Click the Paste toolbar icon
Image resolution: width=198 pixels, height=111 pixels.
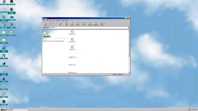tap(78, 24)
